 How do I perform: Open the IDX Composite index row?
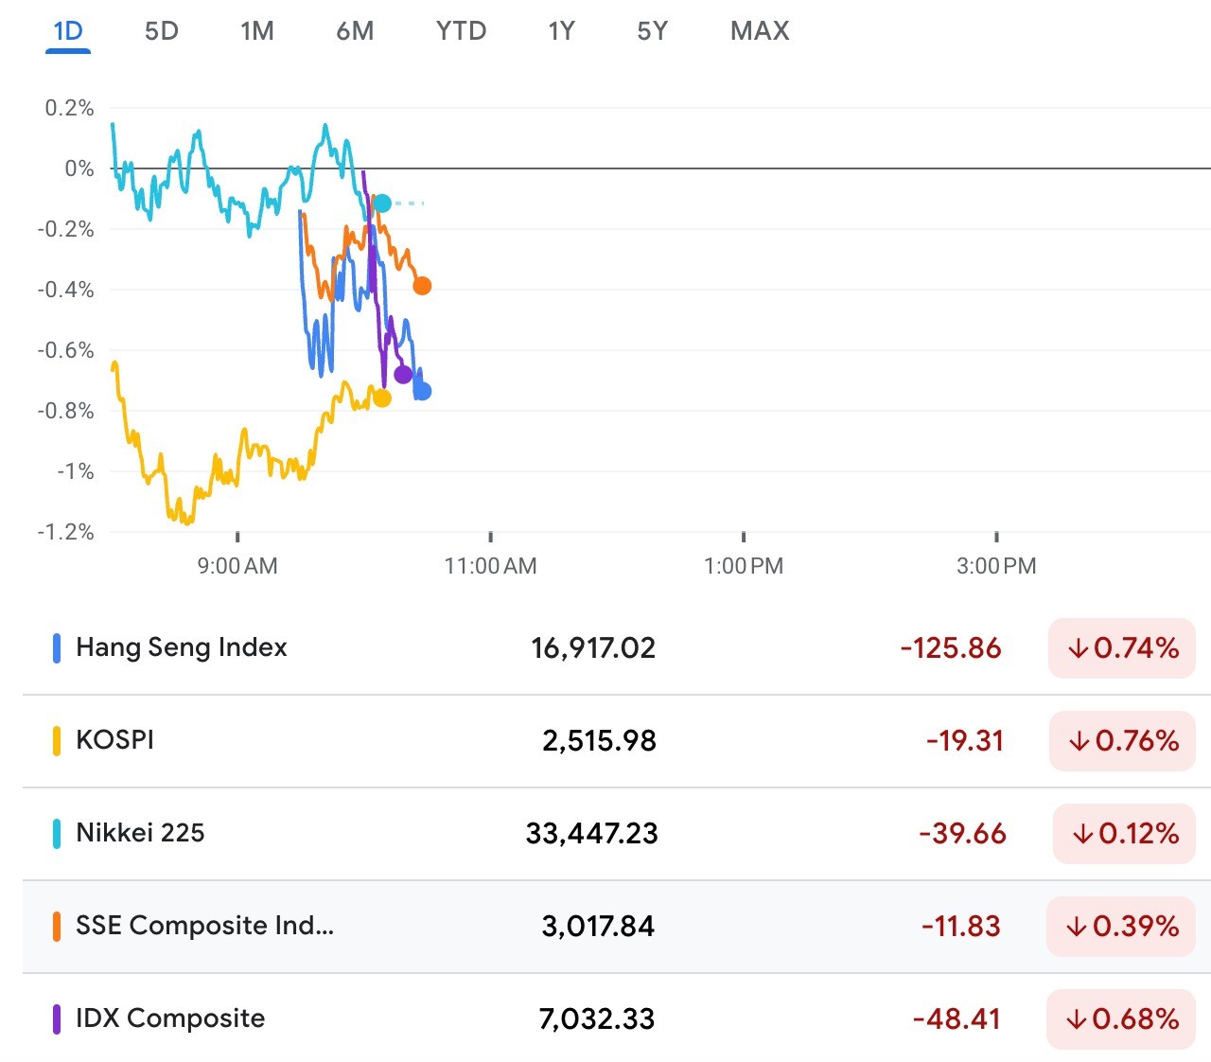(x=617, y=1018)
